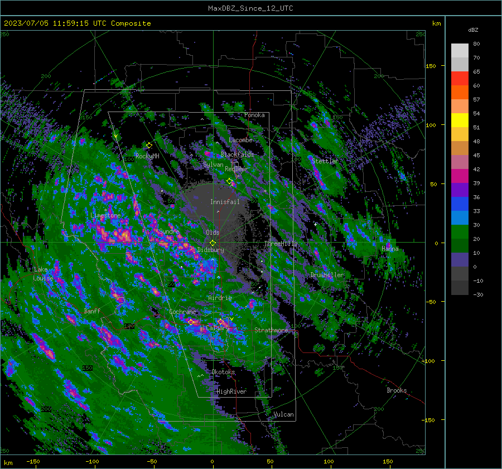Pick the tan 45–48 dBZ legend swatch
Viewport: 502px width, 469px height.
[460, 148]
